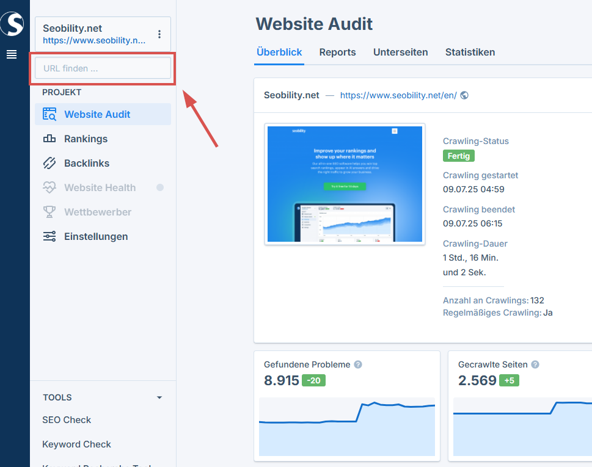Open Backlinks in the sidebar

(x=103, y=164)
